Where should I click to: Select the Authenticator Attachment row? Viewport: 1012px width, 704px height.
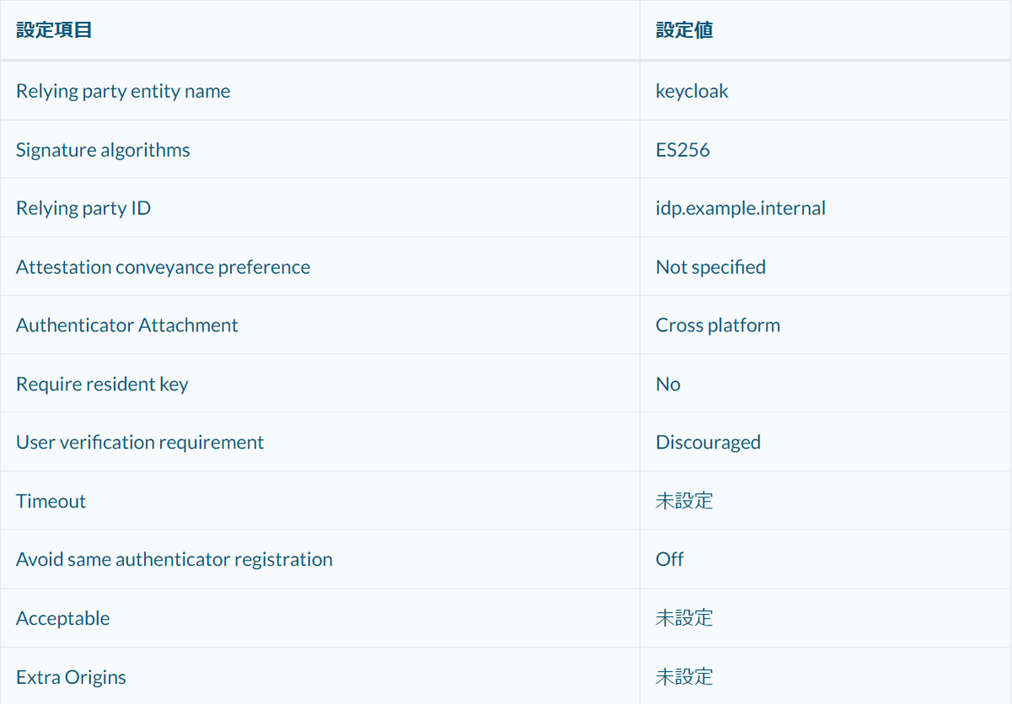point(126,325)
